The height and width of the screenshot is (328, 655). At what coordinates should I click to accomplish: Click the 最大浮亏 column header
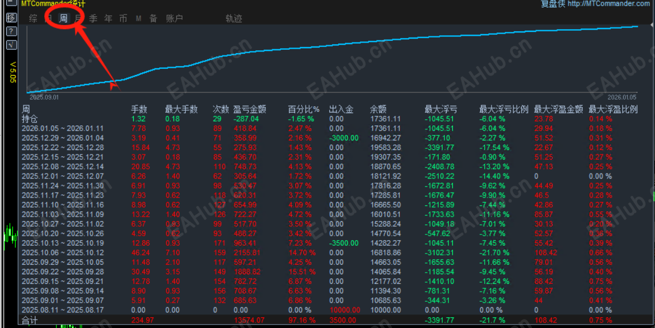point(441,110)
